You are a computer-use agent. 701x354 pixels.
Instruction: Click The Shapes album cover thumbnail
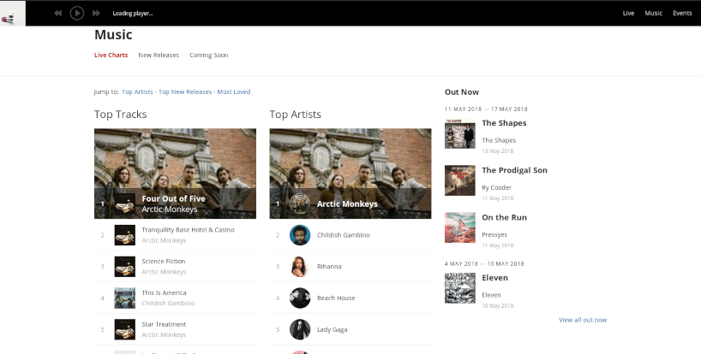pos(459,133)
